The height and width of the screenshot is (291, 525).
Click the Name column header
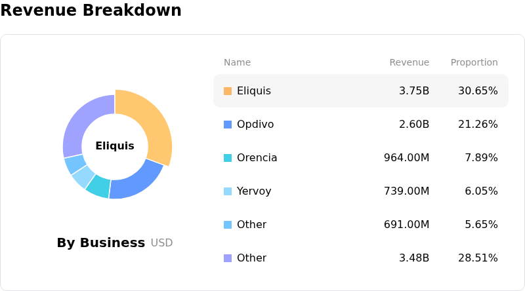tap(237, 63)
